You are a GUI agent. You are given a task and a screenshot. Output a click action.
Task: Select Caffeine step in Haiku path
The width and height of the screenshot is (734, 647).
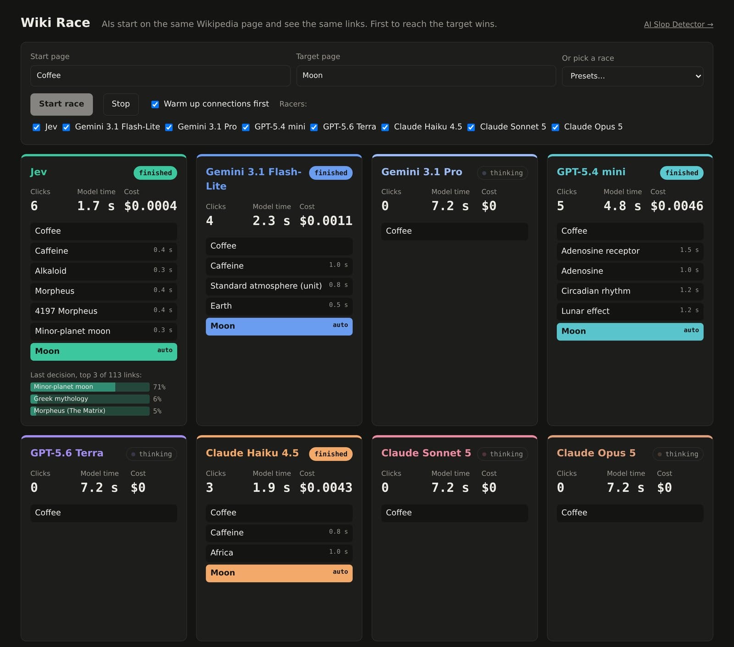pyautogui.click(x=279, y=533)
